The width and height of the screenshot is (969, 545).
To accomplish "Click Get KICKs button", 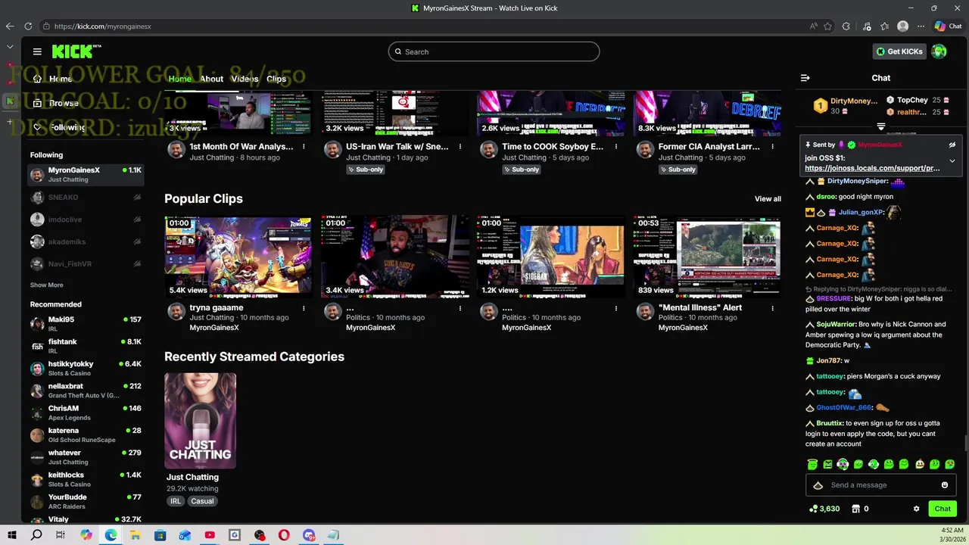I will (899, 51).
